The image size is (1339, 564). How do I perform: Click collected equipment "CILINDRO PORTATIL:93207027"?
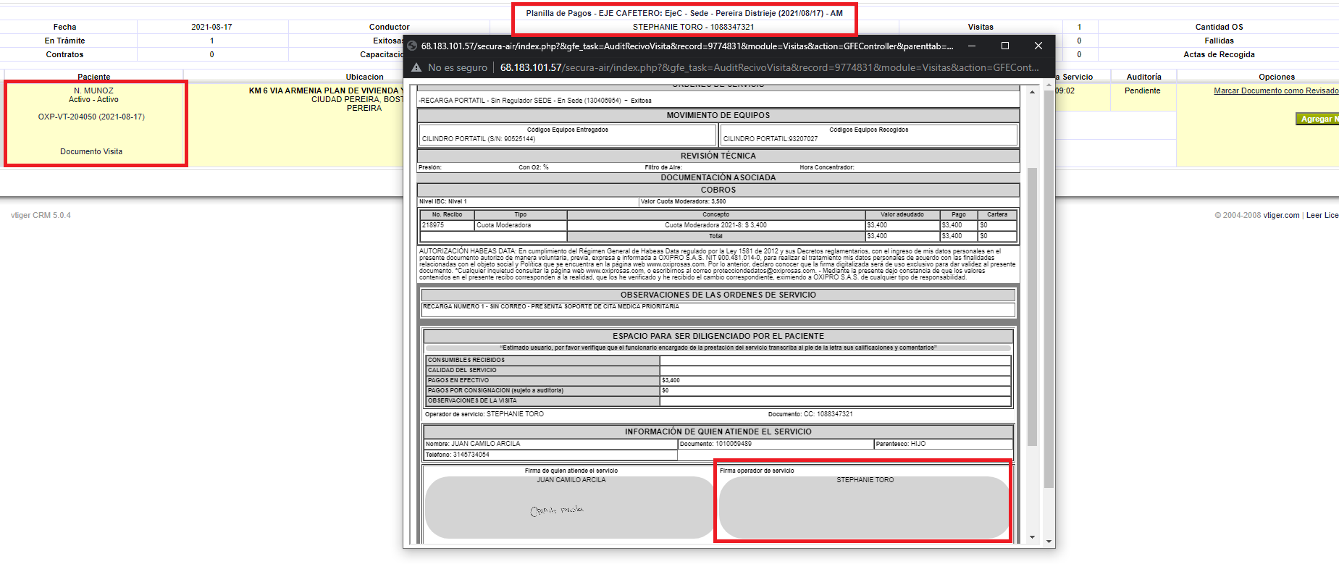[771, 138]
